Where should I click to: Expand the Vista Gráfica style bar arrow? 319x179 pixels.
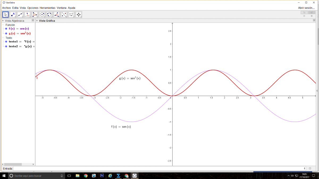pyautogui.click(x=37, y=21)
